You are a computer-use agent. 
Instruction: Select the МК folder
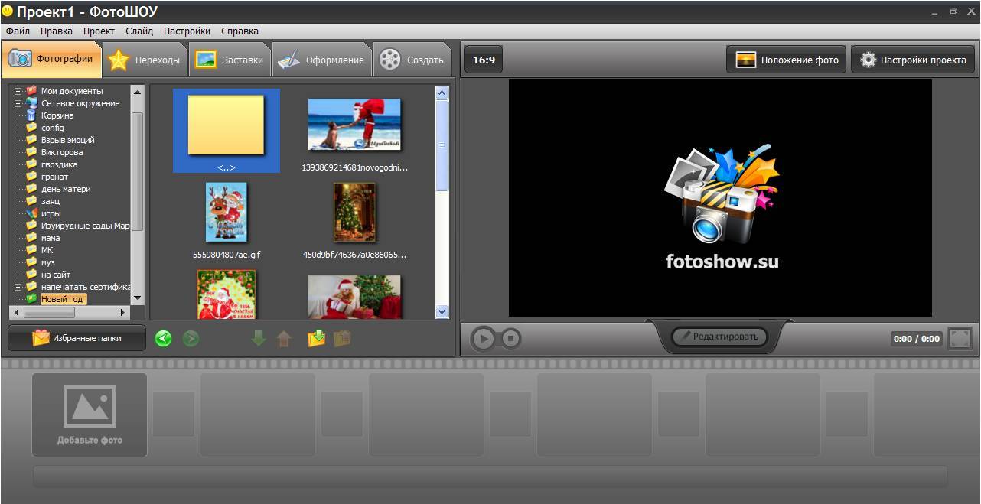(47, 250)
